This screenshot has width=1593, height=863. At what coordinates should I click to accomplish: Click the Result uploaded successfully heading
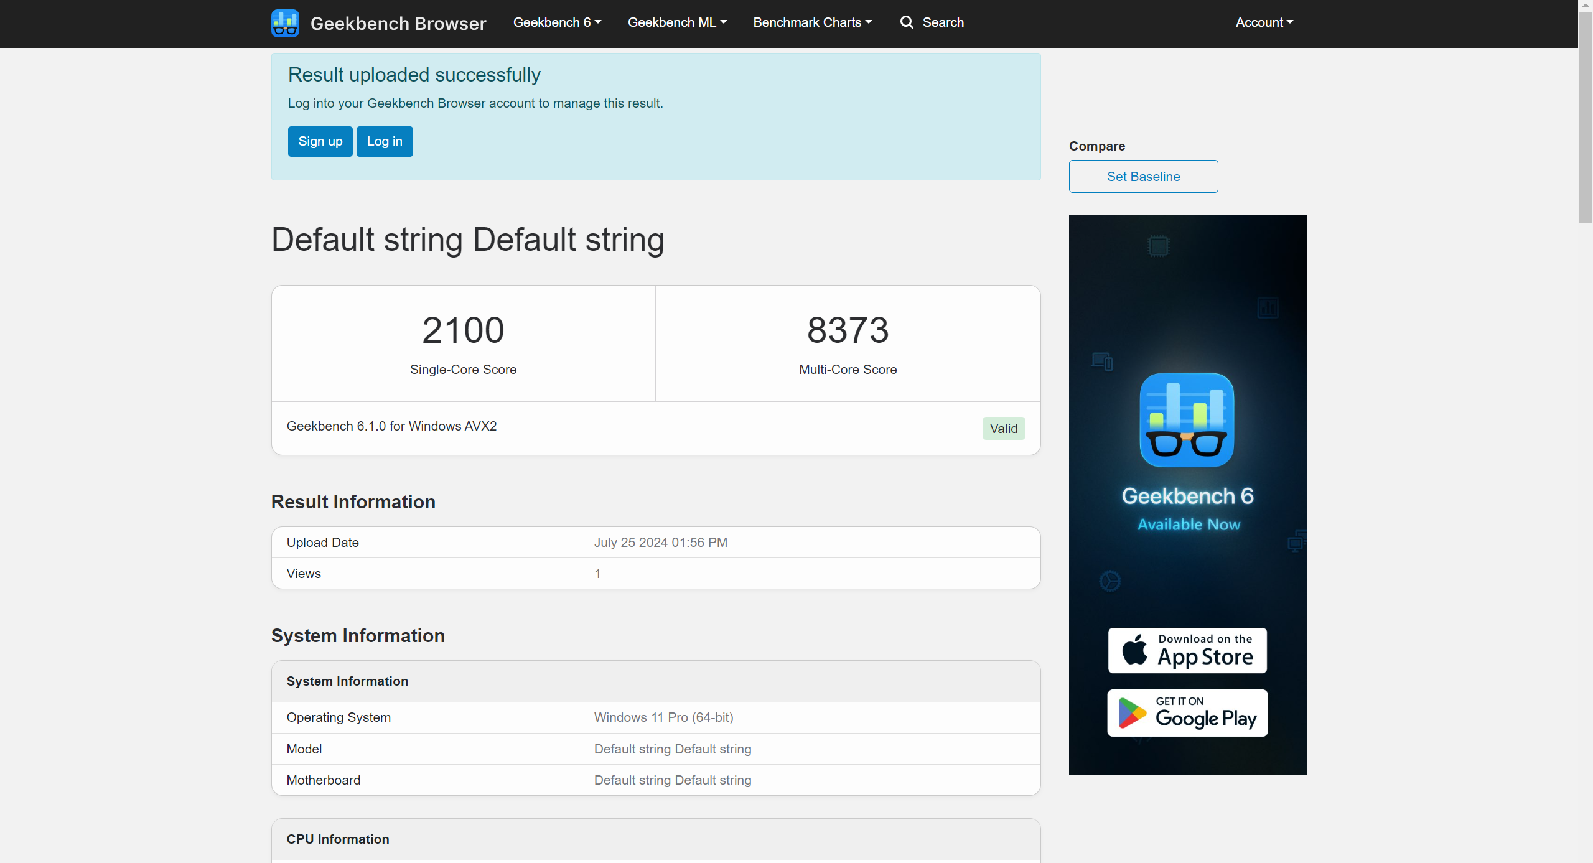point(414,75)
